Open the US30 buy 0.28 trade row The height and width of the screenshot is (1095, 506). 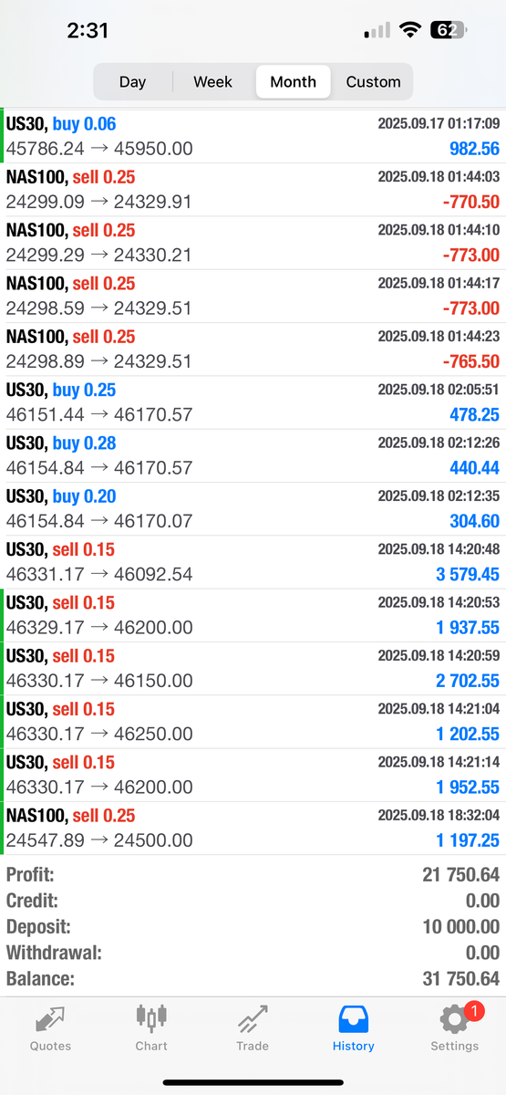(x=253, y=455)
